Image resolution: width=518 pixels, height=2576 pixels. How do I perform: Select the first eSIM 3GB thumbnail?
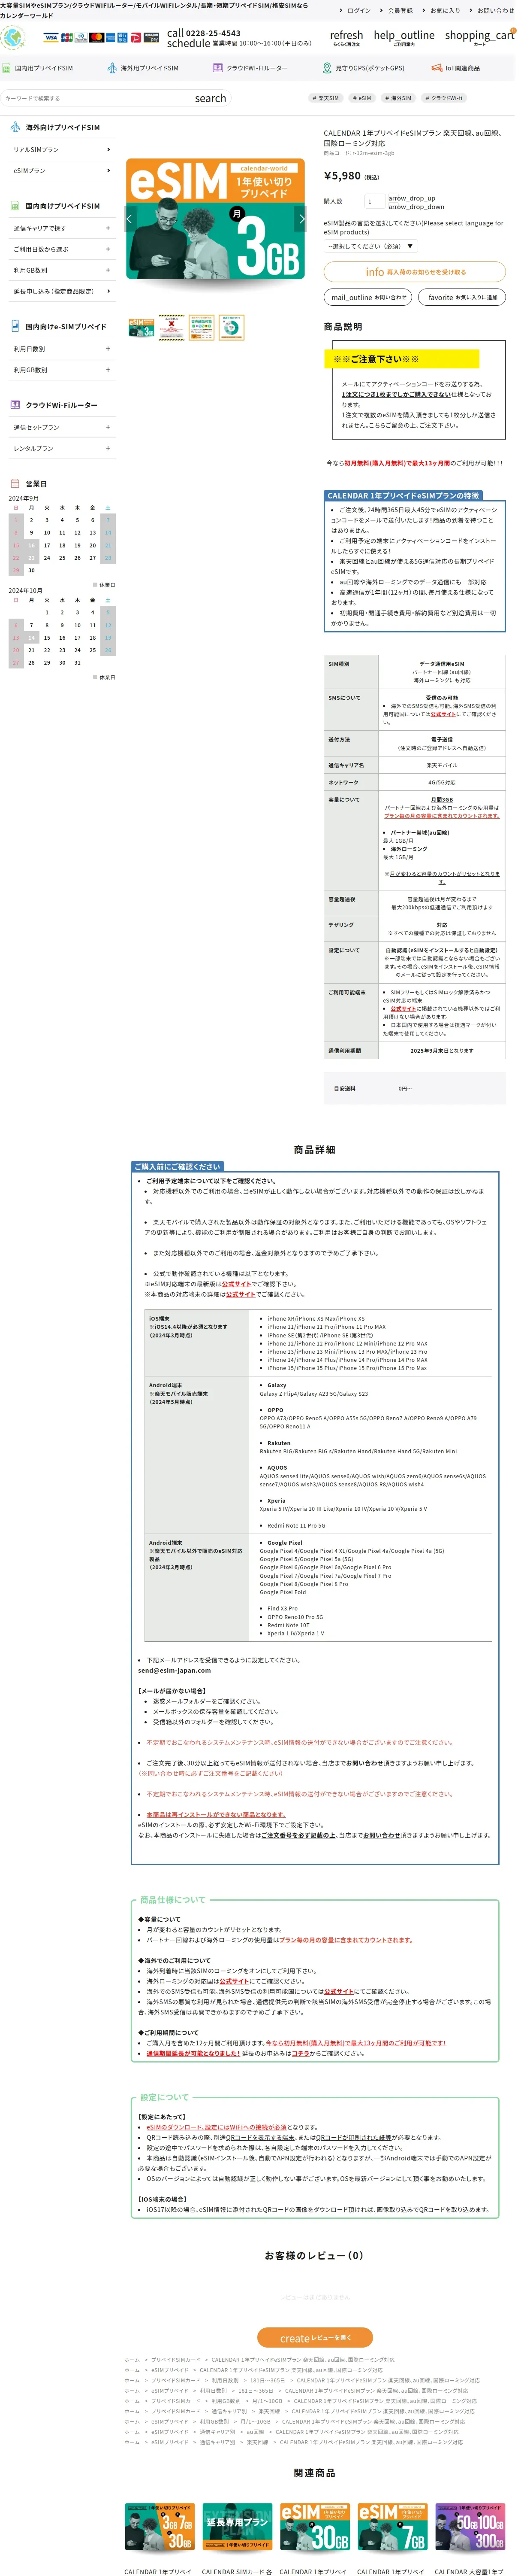[142, 327]
